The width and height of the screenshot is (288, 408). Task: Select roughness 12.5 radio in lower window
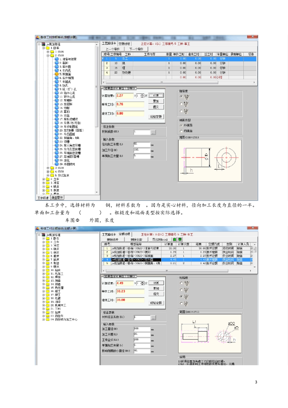[x=181, y=283]
